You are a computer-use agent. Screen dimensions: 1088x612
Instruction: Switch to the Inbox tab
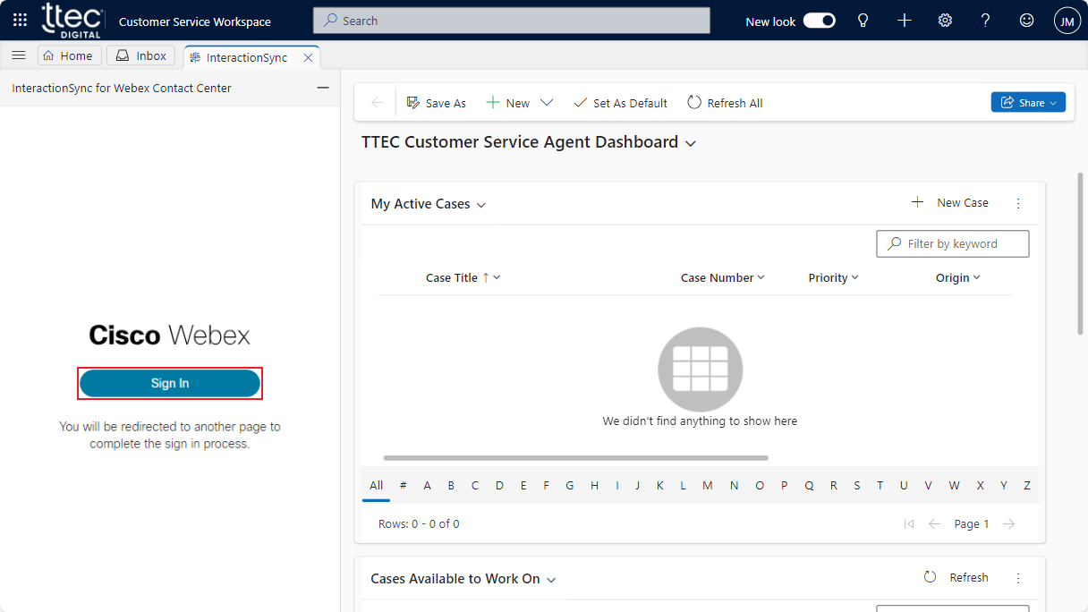tap(141, 55)
